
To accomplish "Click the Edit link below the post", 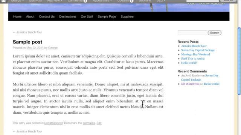I will click(99, 123).
